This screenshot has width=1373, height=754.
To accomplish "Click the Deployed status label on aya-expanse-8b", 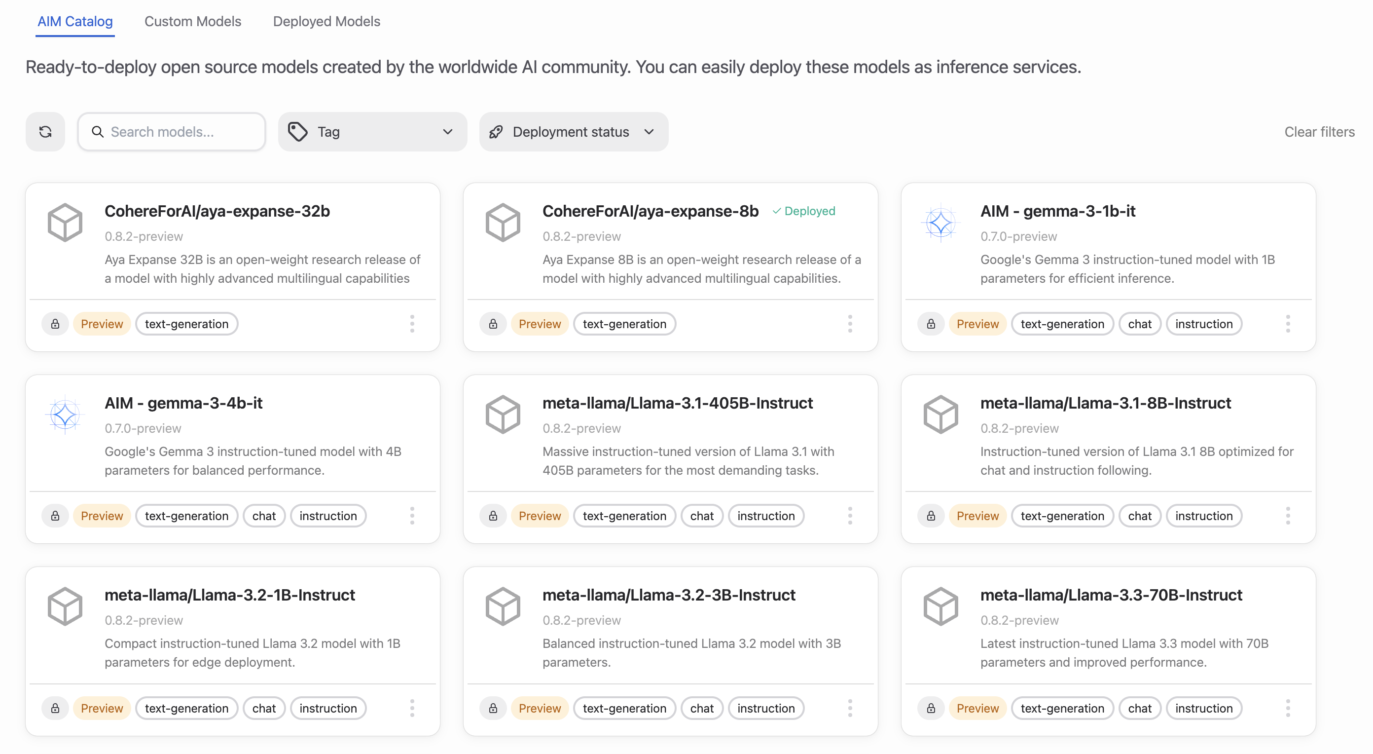I will tap(804, 211).
